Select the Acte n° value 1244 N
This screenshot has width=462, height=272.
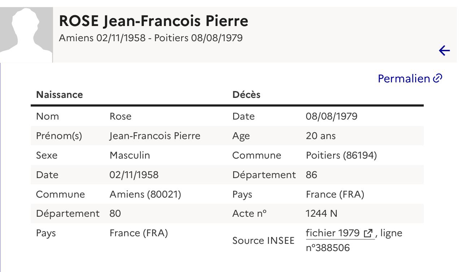[322, 214]
